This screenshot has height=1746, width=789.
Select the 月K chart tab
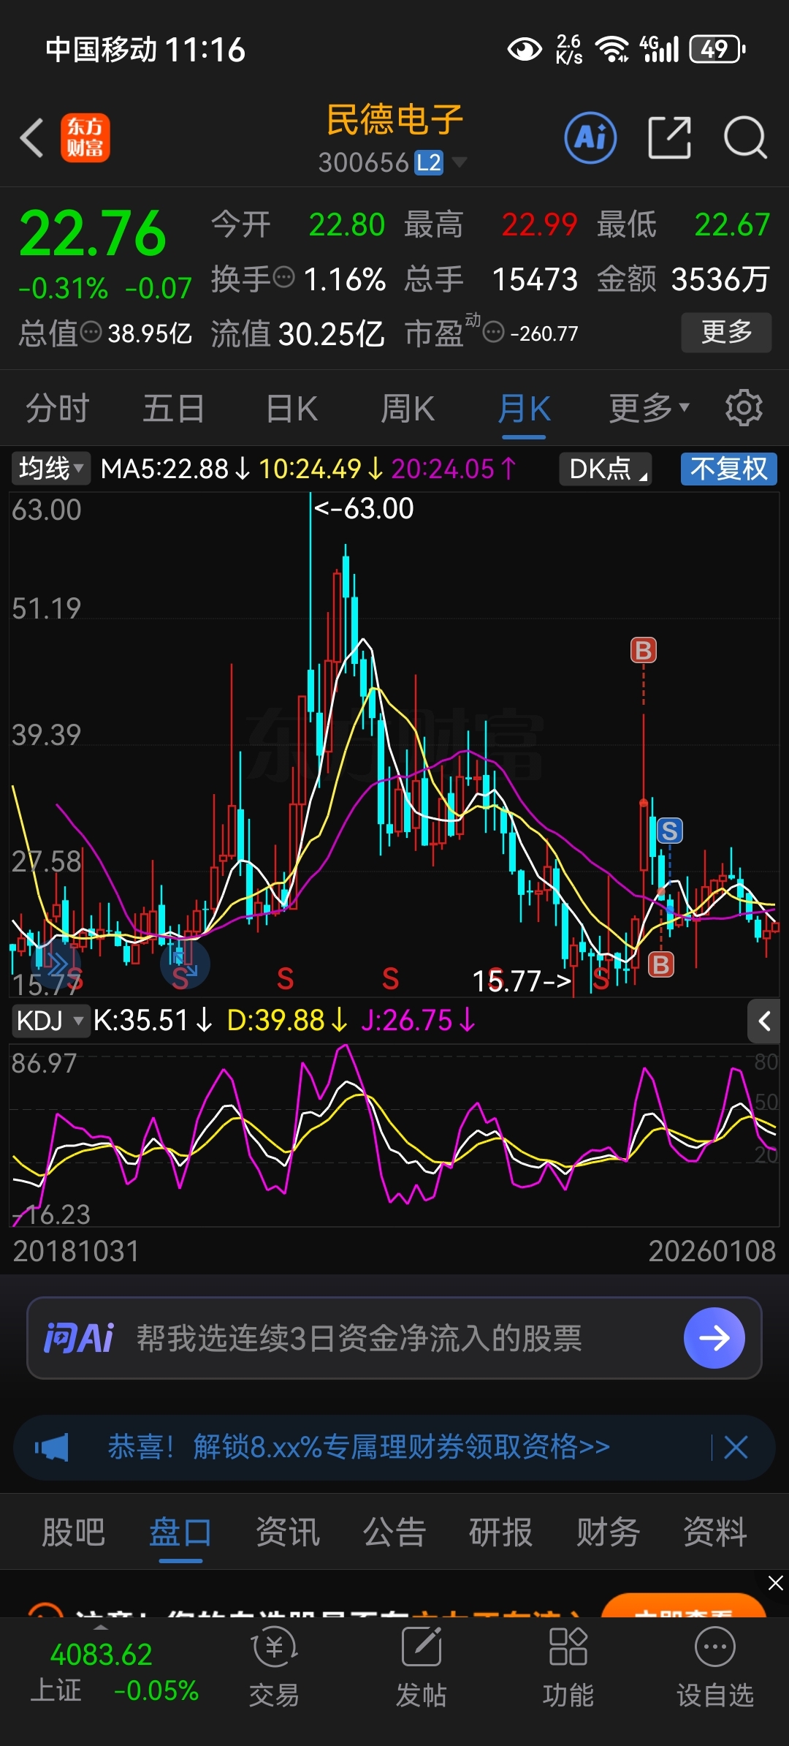pyautogui.click(x=524, y=408)
